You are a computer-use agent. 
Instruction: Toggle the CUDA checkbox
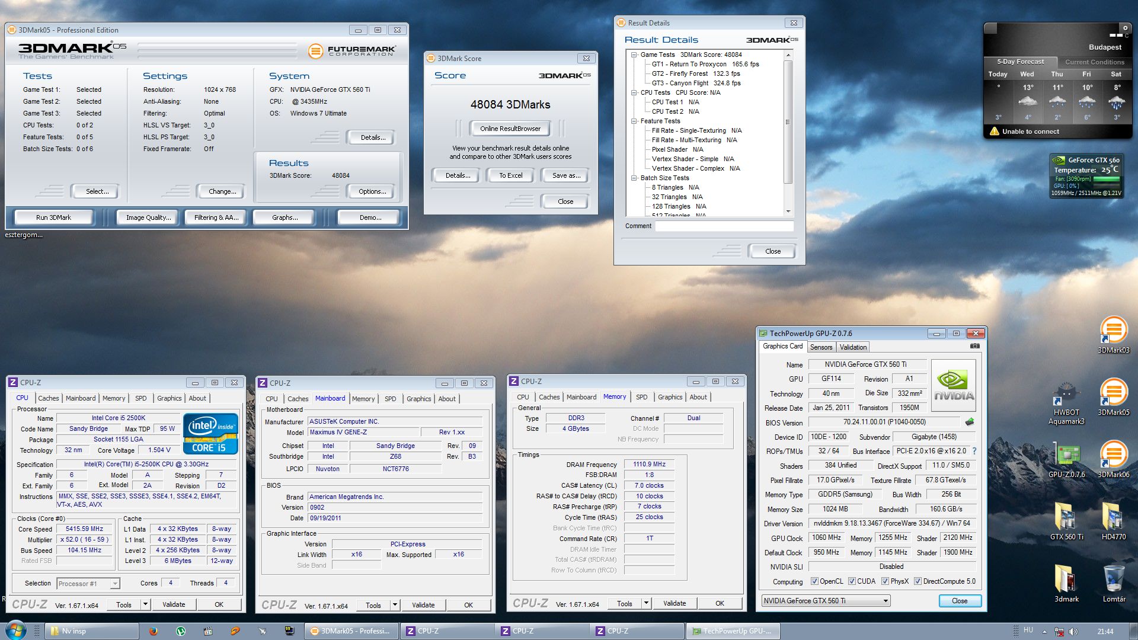(x=852, y=581)
